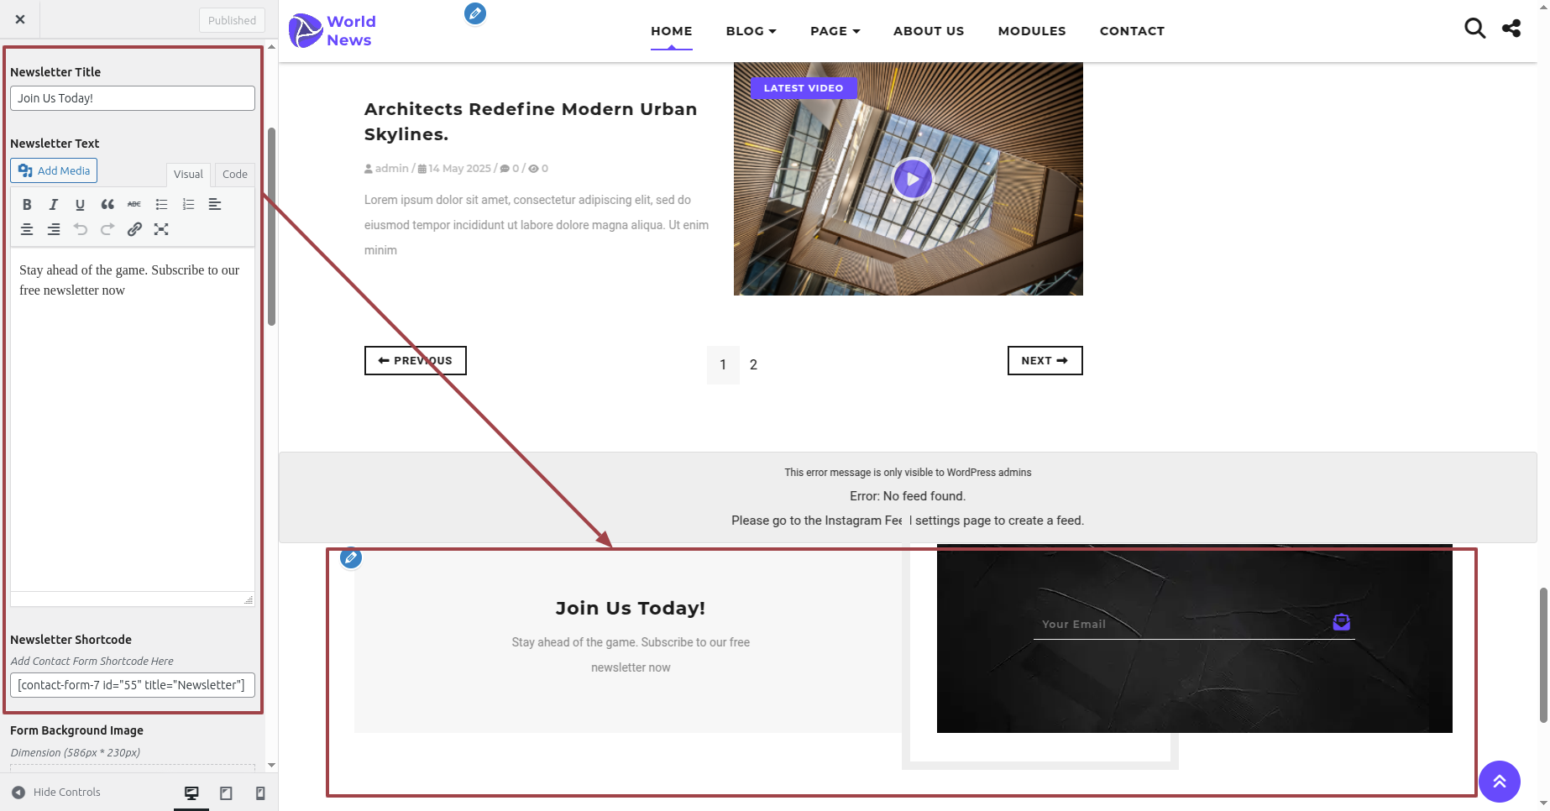This screenshot has width=1550, height=811.
Task: Edit the Newsletter Shortcode input field
Action: pyautogui.click(x=133, y=685)
